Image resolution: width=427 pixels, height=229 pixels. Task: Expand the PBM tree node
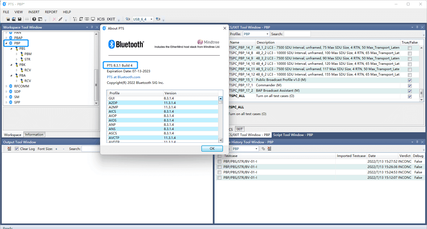17,54
